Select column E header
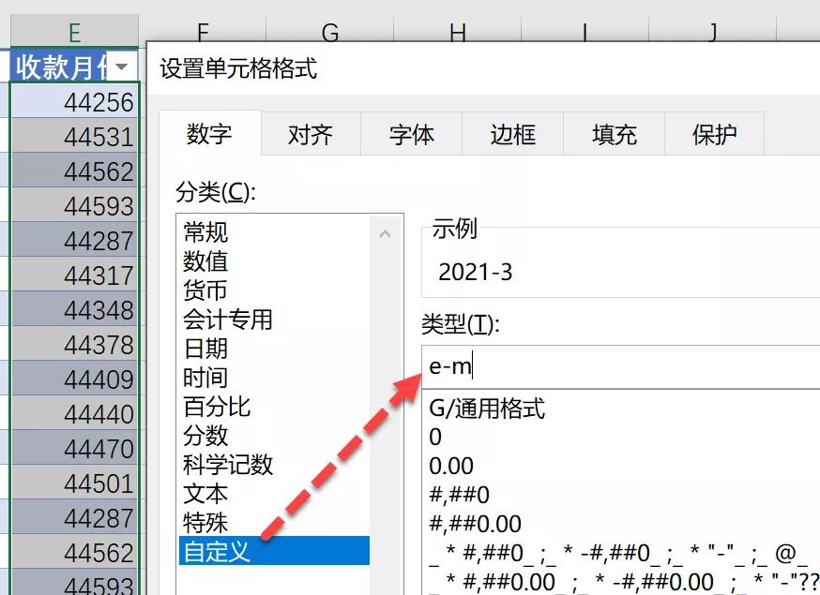The width and height of the screenshot is (820, 595). coord(74,34)
